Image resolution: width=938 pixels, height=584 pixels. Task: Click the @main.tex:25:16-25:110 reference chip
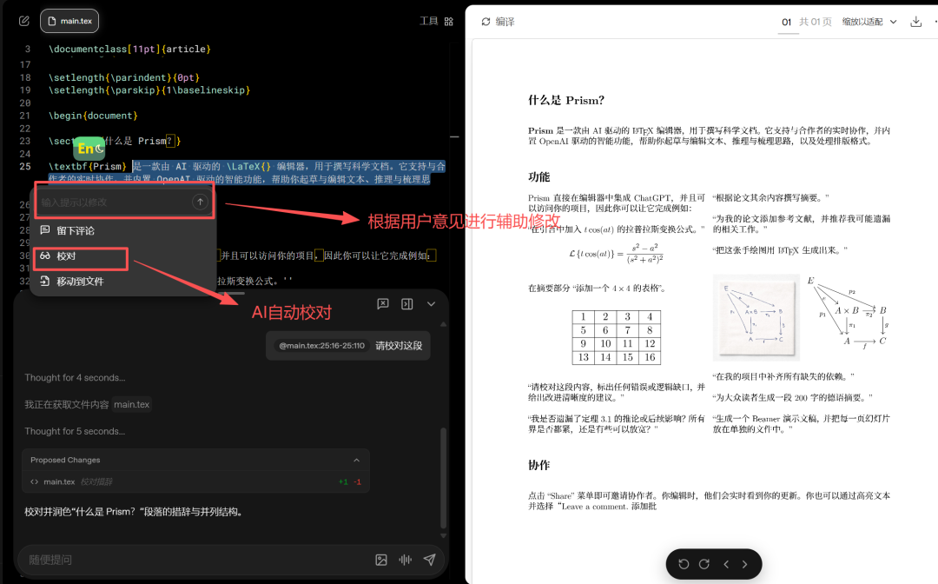pos(322,346)
